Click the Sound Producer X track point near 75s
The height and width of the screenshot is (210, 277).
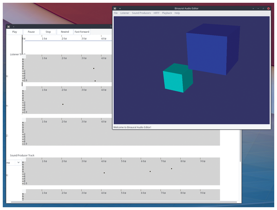click(x=171, y=169)
